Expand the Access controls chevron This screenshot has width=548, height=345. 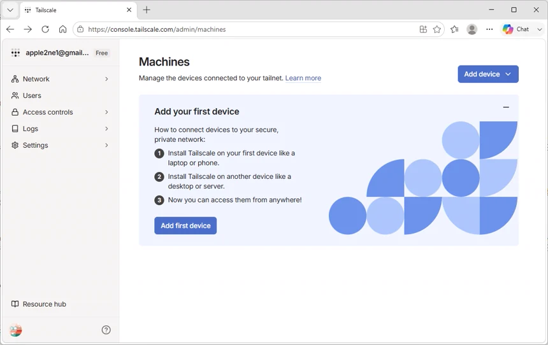click(x=106, y=112)
